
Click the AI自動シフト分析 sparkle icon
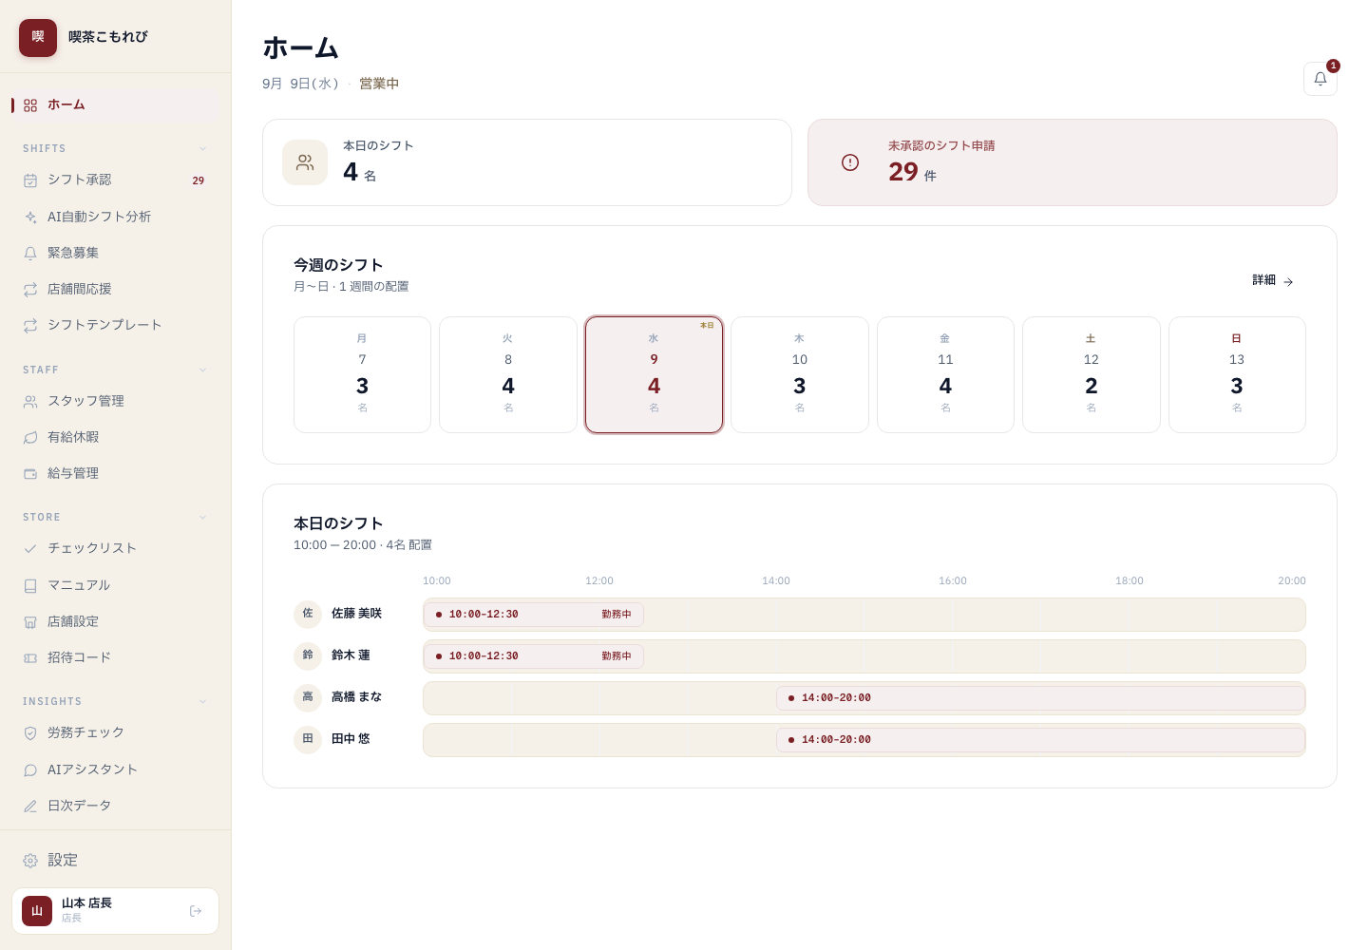click(x=30, y=218)
